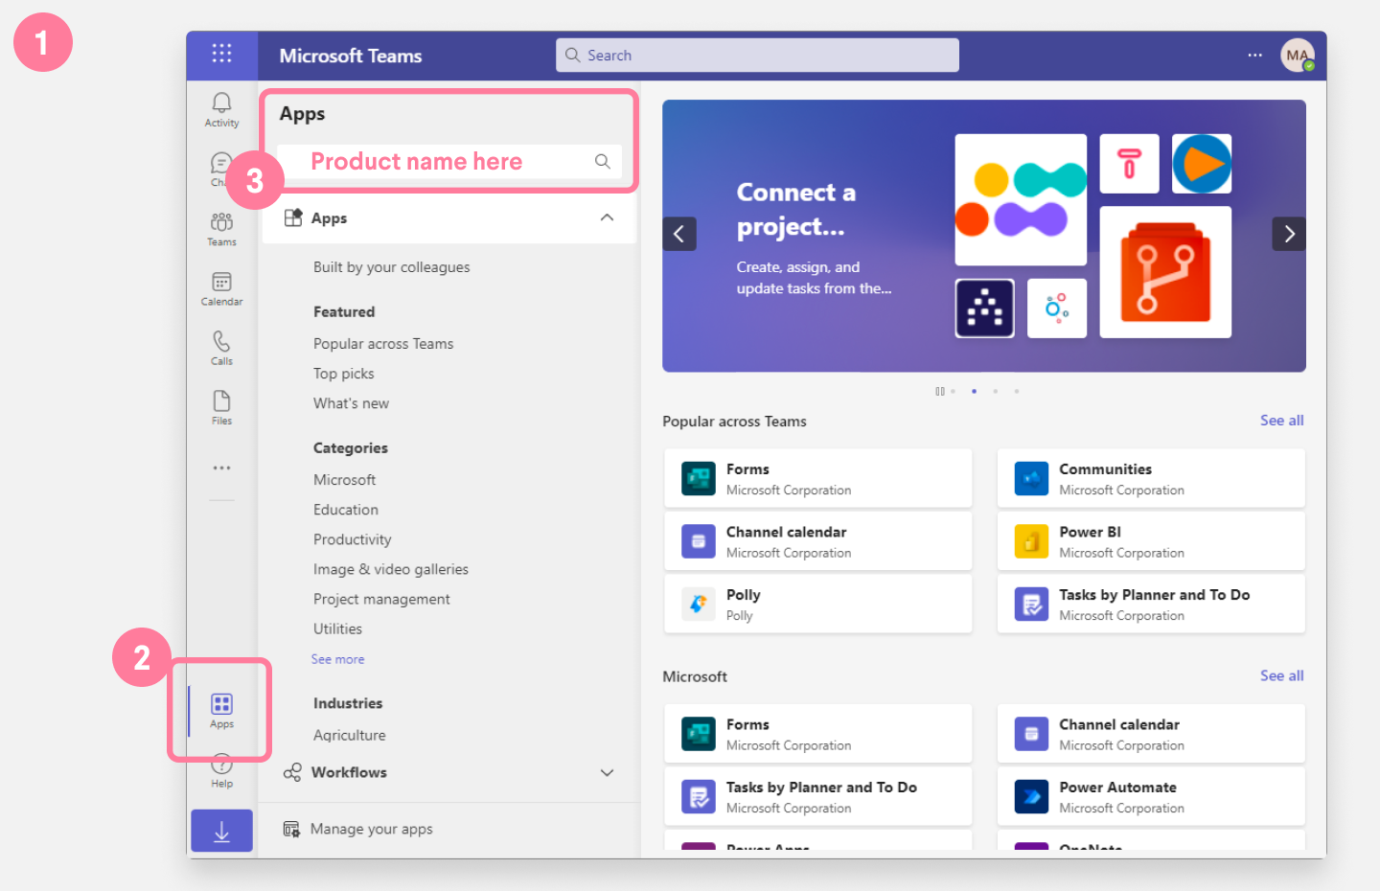Open more apps ellipsis in sidebar
1380x891 pixels.
(221, 468)
